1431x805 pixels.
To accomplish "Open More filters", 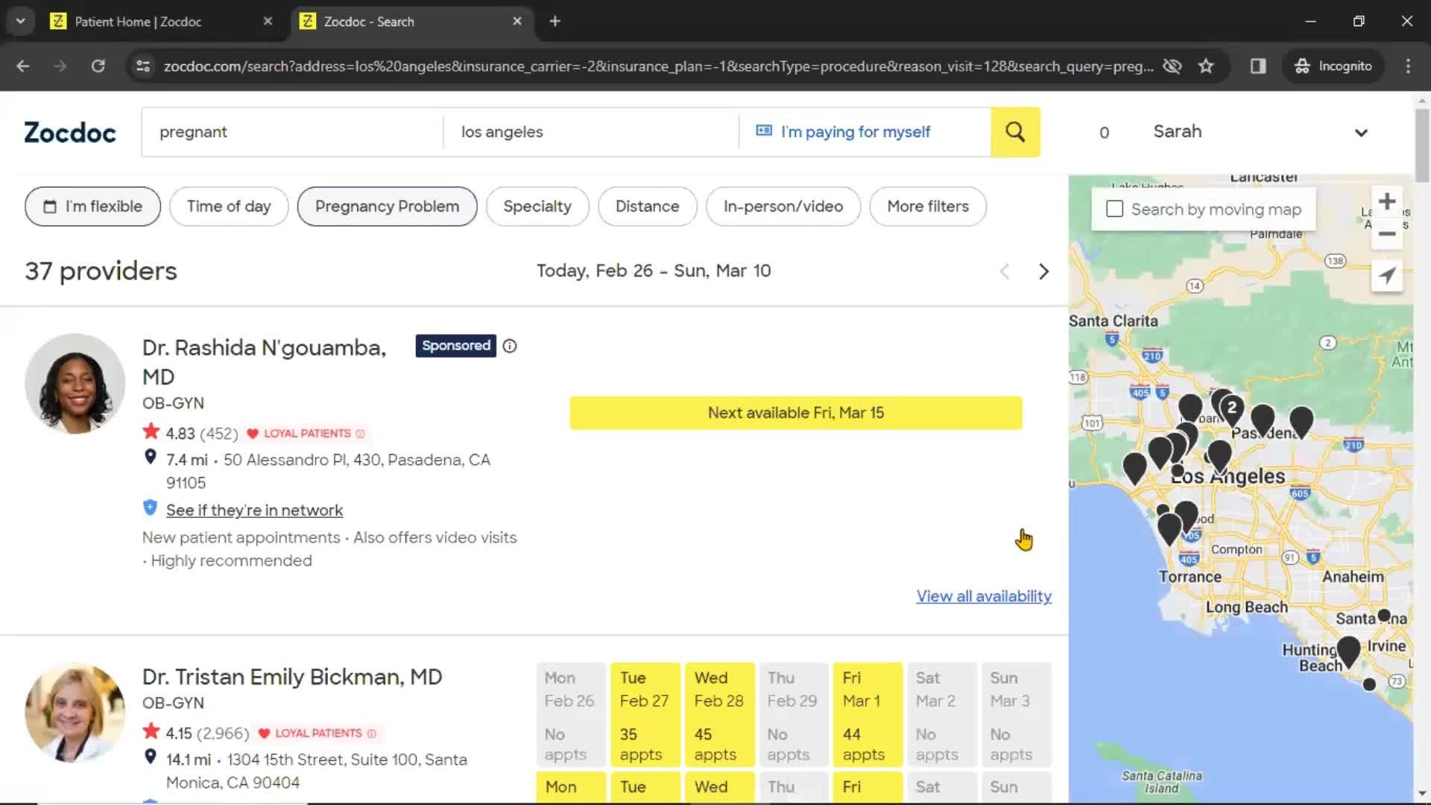I will click(928, 206).
